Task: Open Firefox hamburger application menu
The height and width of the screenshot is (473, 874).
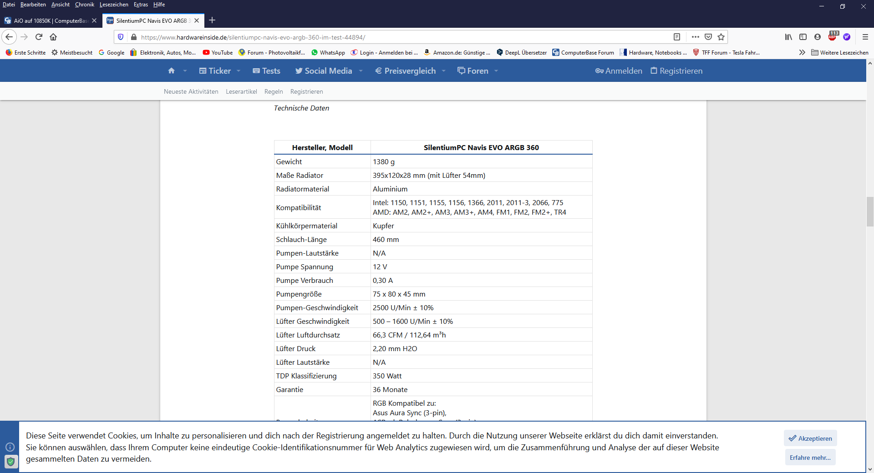Action: (x=865, y=37)
